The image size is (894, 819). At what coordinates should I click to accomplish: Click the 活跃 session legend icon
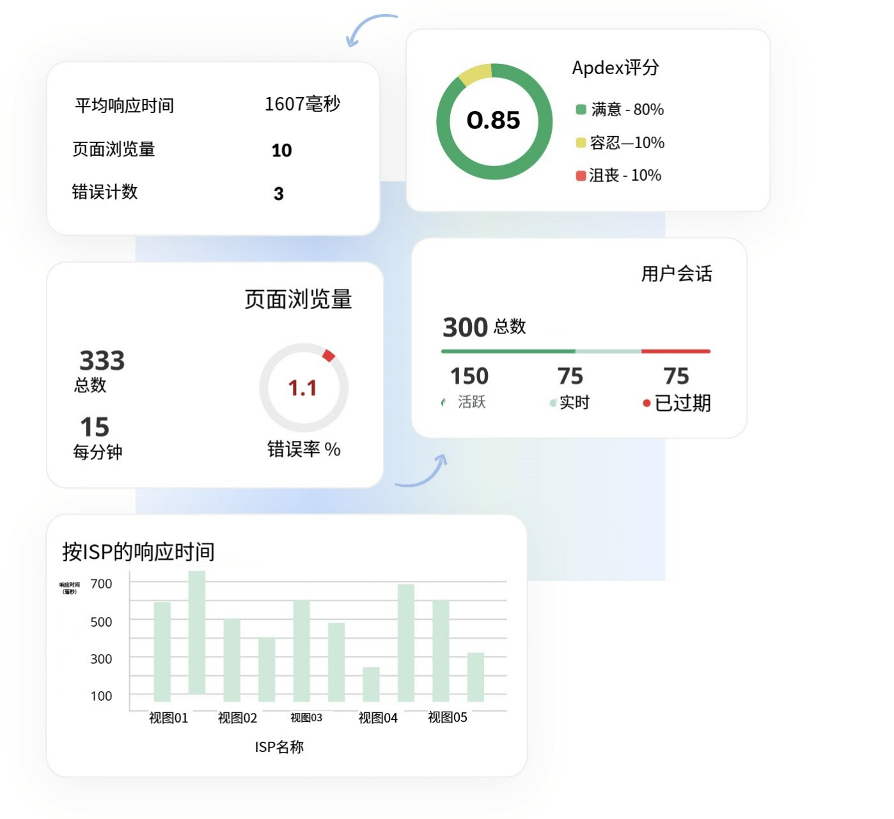[443, 402]
